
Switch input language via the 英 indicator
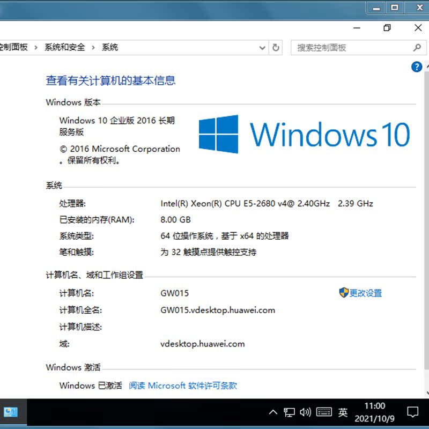coord(343,412)
